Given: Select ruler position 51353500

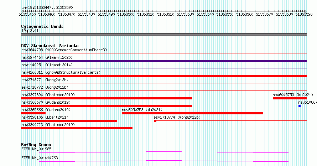Looking at the screenshot, I should click(126, 14).
